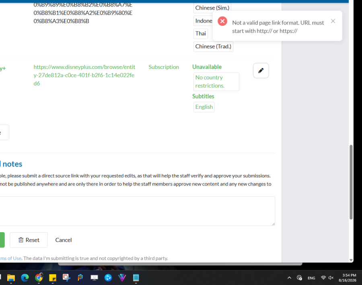Image resolution: width=362 pixels, height=285 pixels.
Task: Open Snipping Tool from taskbar
Action: coord(66,277)
